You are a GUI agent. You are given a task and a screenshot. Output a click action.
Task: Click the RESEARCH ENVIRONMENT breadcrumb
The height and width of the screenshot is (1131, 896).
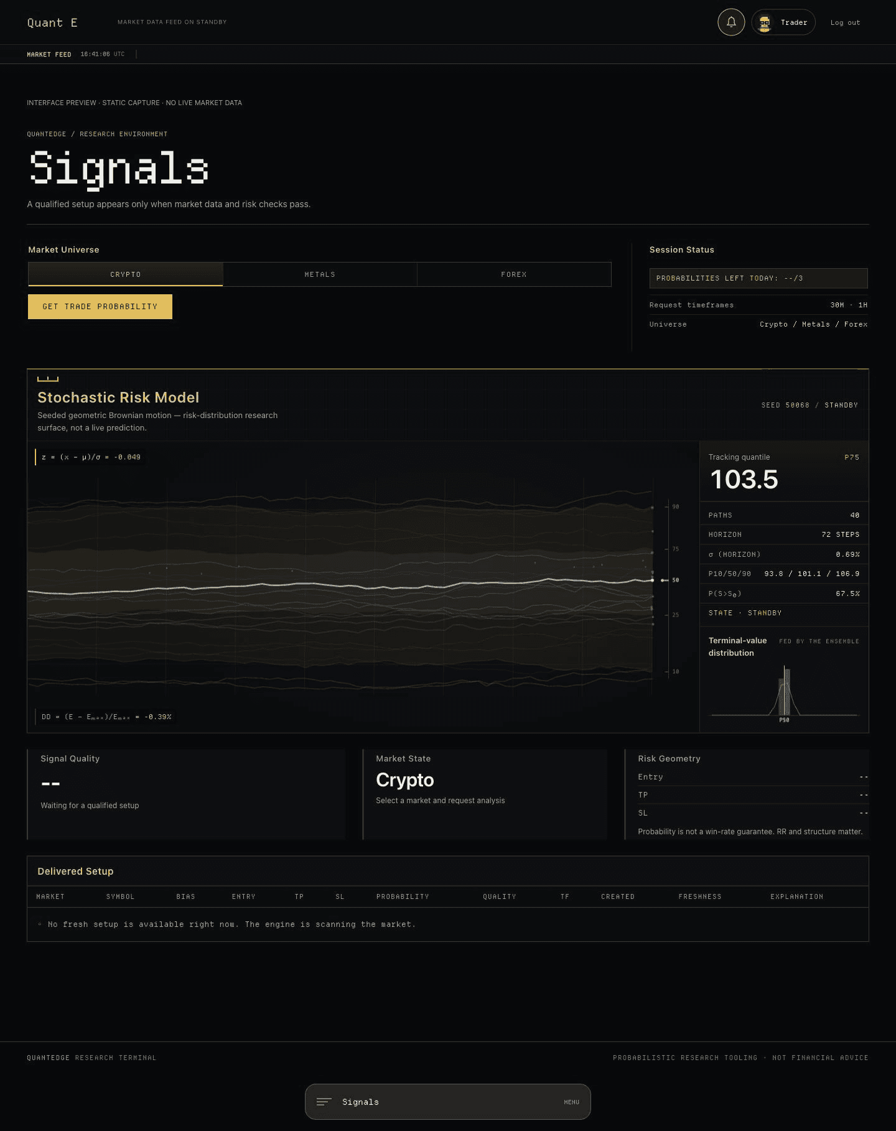[123, 134]
